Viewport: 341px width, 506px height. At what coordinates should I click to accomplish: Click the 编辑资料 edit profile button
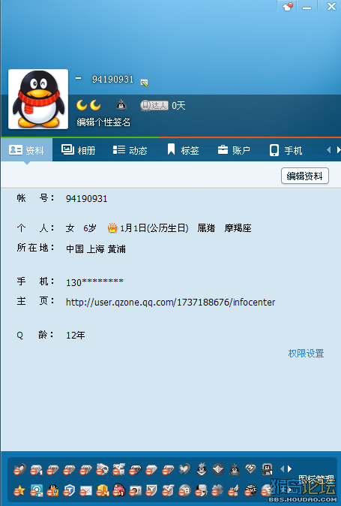[x=304, y=176]
